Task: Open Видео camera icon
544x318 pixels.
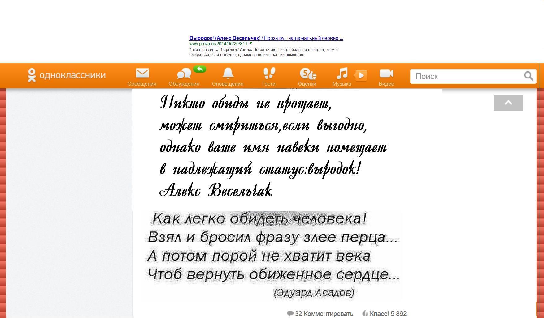Action: (x=386, y=74)
